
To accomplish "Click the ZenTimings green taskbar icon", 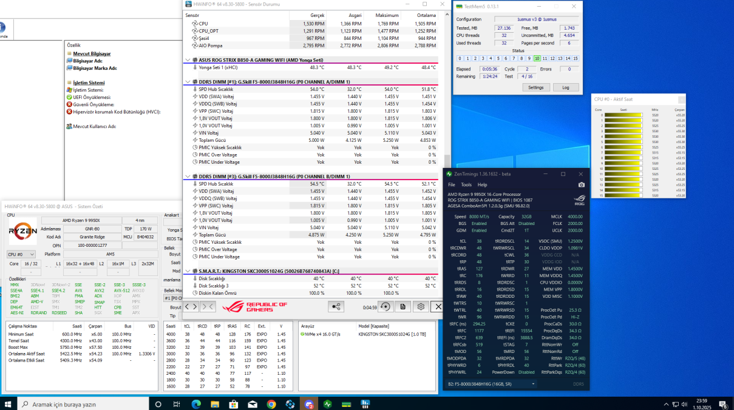I will pyautogui.click(x=328, y=404).
